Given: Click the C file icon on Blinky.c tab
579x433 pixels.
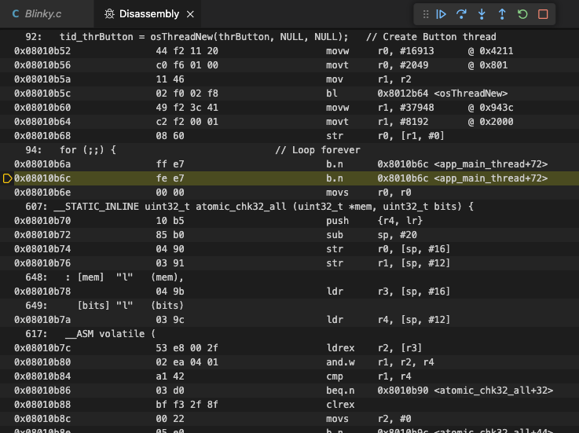Looking at the screenshot, I should (16, 14).
